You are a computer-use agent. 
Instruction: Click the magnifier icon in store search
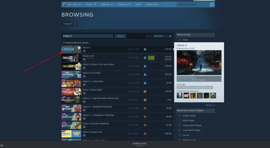tap(212, 4)
